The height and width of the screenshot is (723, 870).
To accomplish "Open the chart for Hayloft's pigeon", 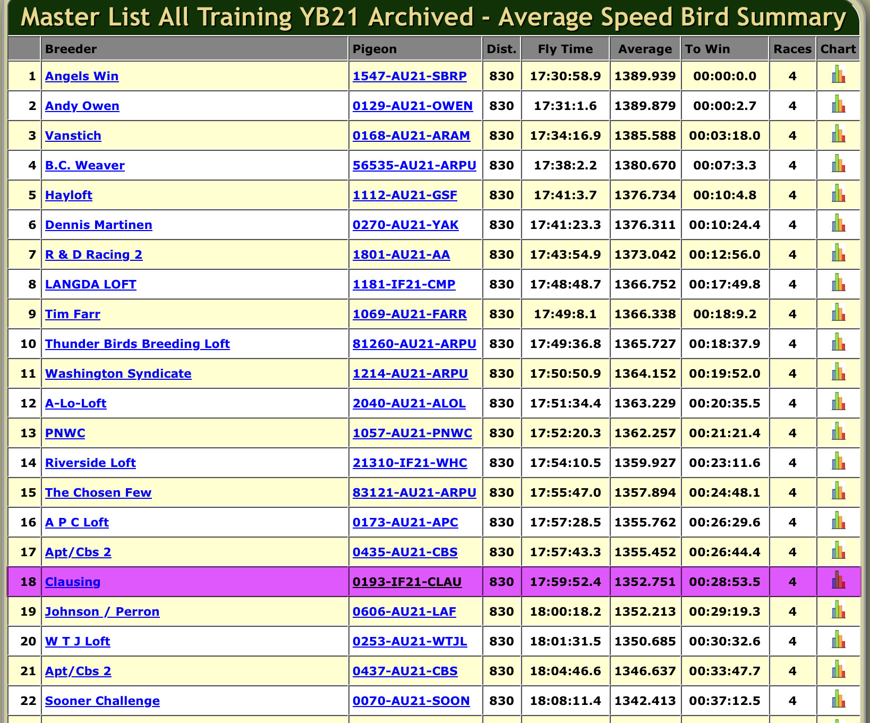I will tap(838, 194).
